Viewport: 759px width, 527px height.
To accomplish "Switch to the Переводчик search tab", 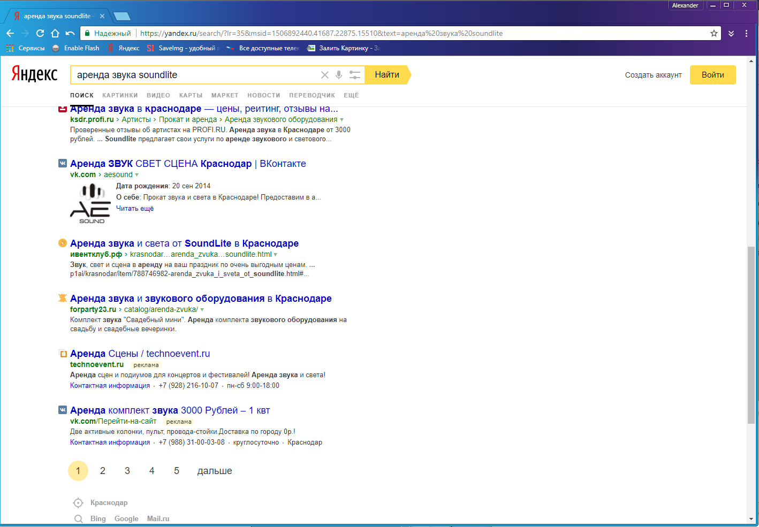I will click(x=312, y=95).
